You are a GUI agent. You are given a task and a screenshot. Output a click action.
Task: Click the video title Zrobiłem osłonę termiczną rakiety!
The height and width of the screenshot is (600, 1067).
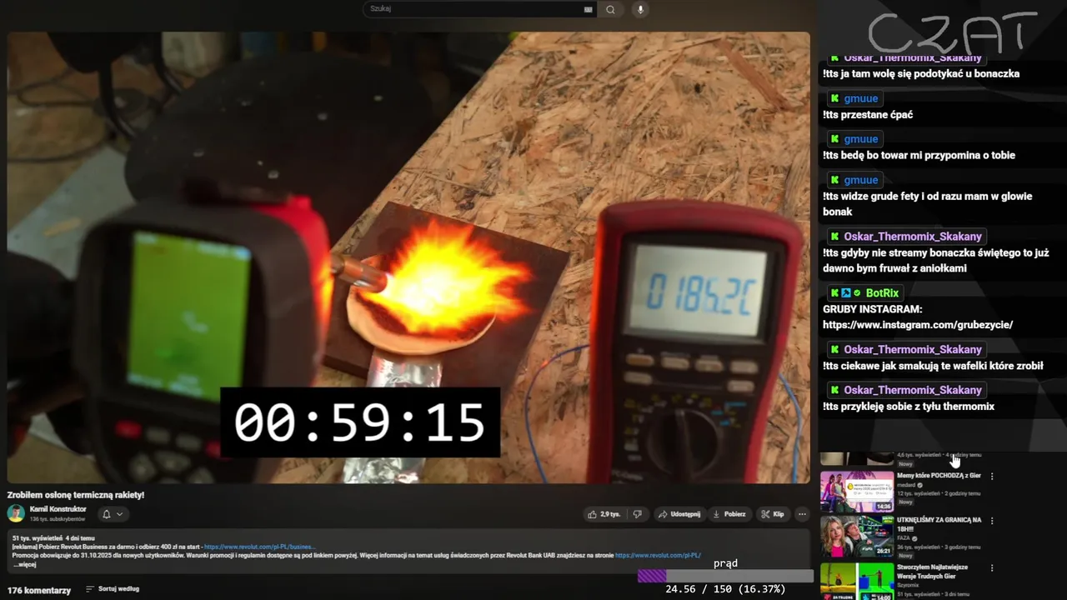tap(76, 495)
